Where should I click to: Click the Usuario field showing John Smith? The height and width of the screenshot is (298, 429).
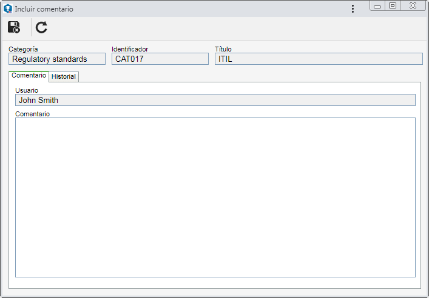coord(215,101)
